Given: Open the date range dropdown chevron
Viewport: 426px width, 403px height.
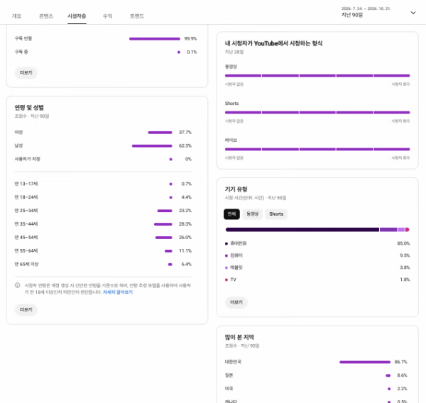Looking at the screenshot, I should (x=413, y=13).
